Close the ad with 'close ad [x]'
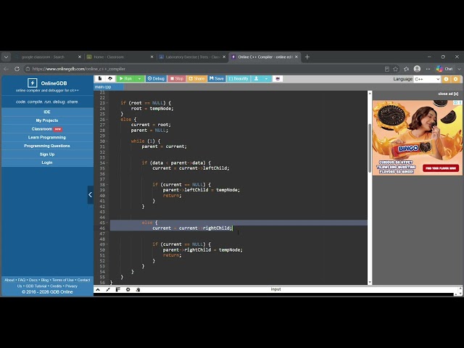This screenshot has width=464, height=348. (448, 94)
